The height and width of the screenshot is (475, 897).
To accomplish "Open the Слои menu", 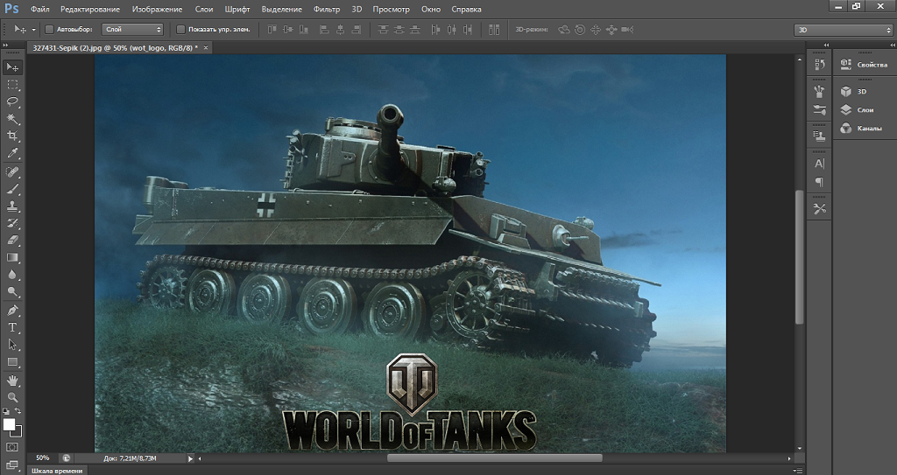I will point(203,9).
